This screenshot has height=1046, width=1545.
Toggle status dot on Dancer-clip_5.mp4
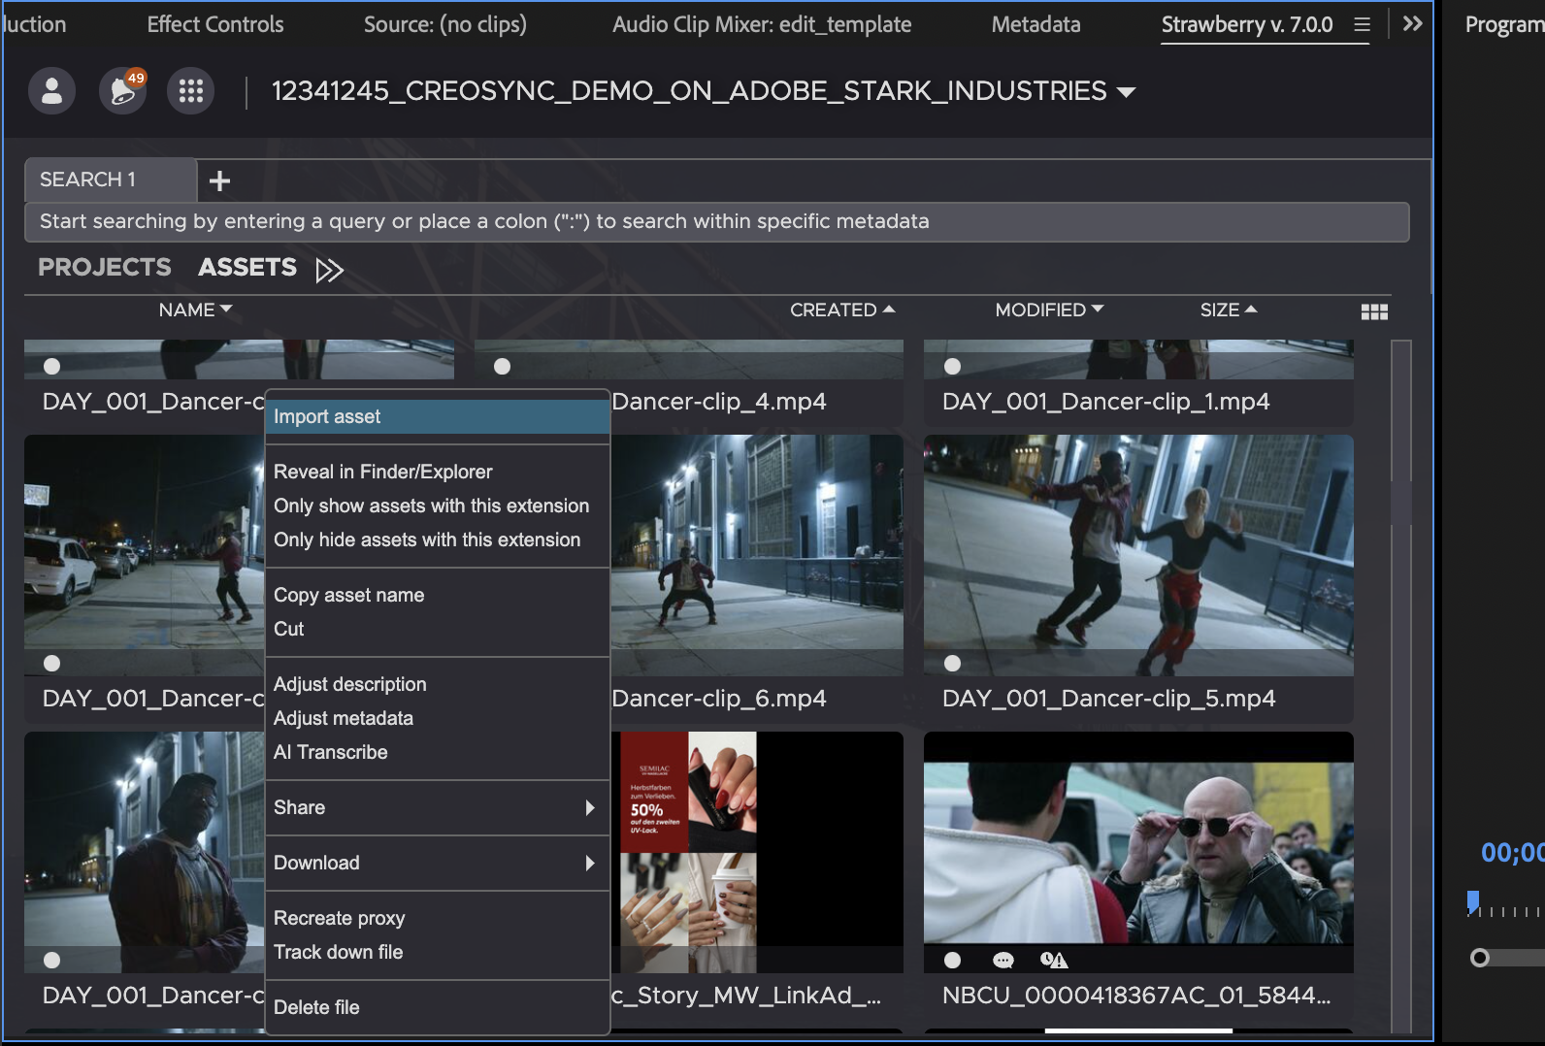tap(953, 663)
